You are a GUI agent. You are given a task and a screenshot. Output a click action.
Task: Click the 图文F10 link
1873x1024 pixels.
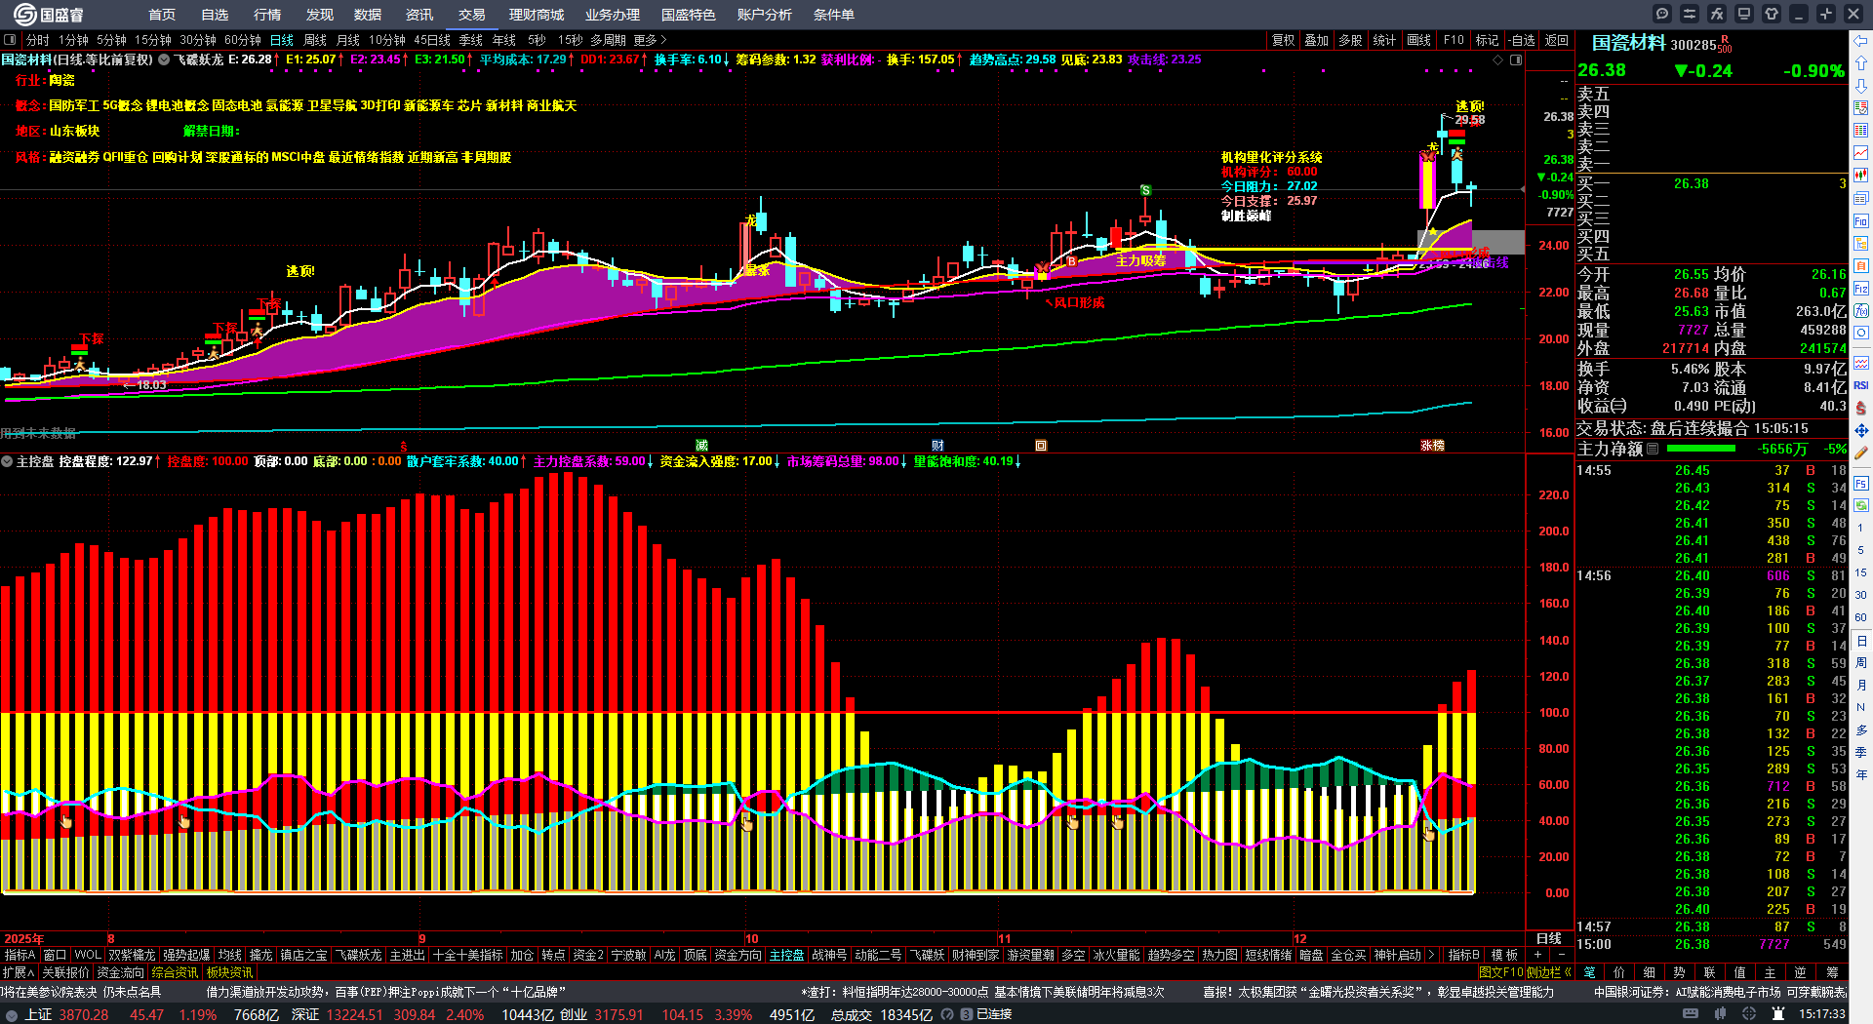click(x=1502, y=972)
